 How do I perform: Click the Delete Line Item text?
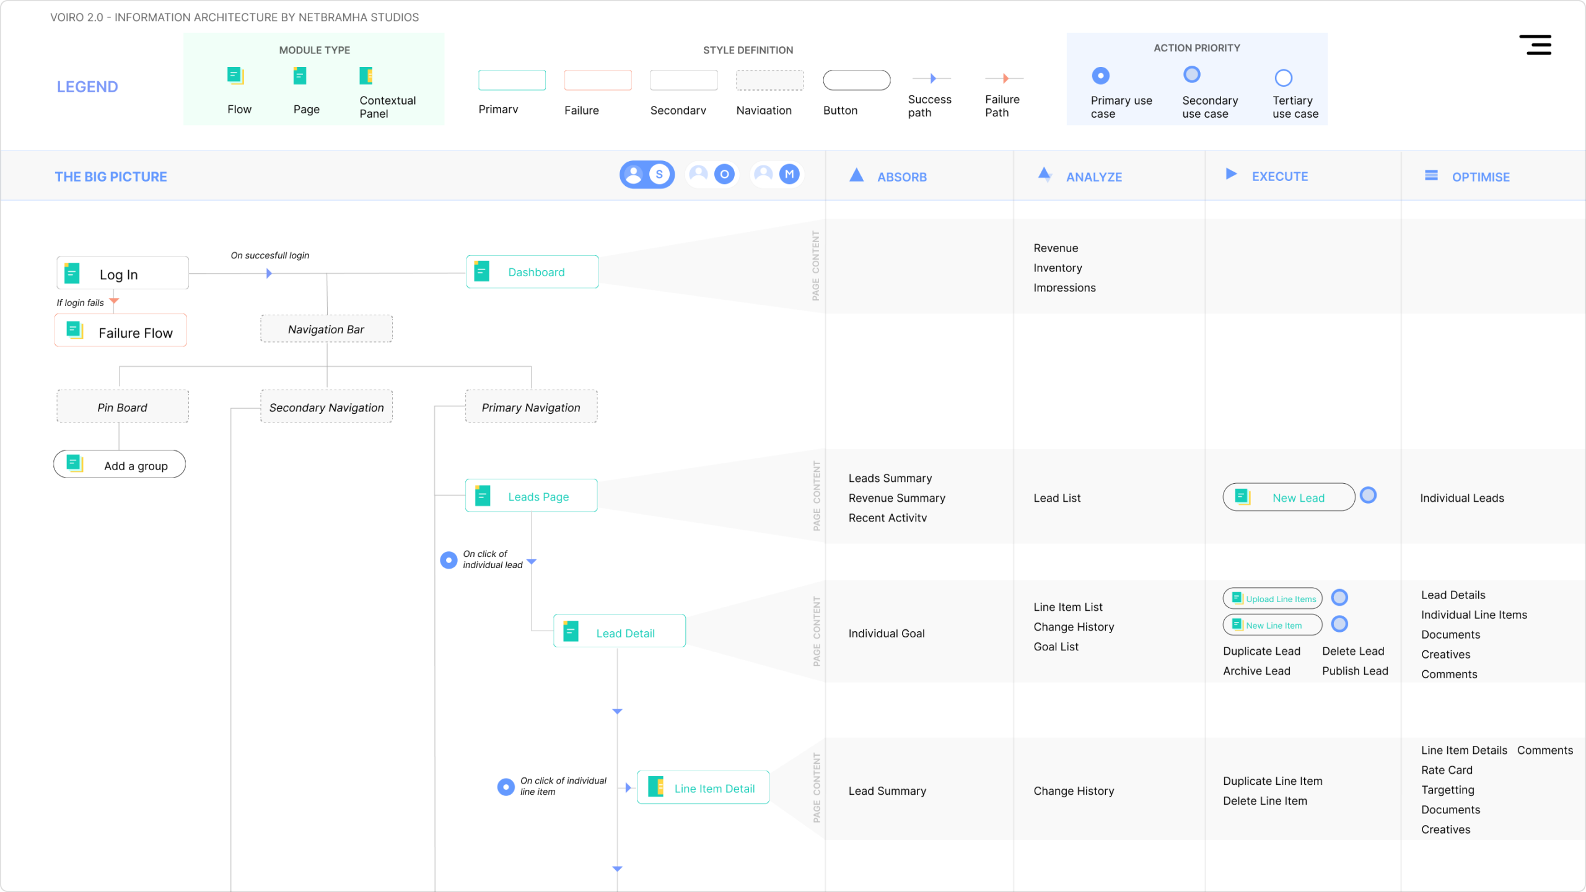1265,802
